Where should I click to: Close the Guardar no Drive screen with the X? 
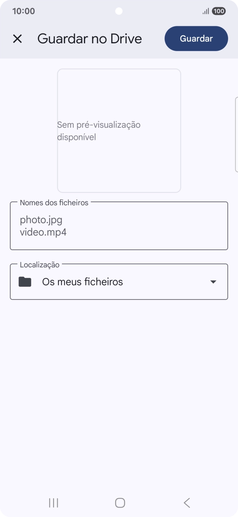pyautogui.click(x=17, y=38)
